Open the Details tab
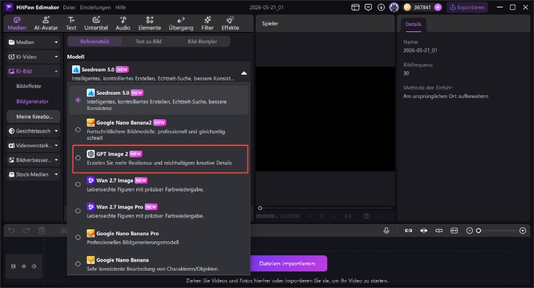The image size is (534, 288). (x=413, y=24)
